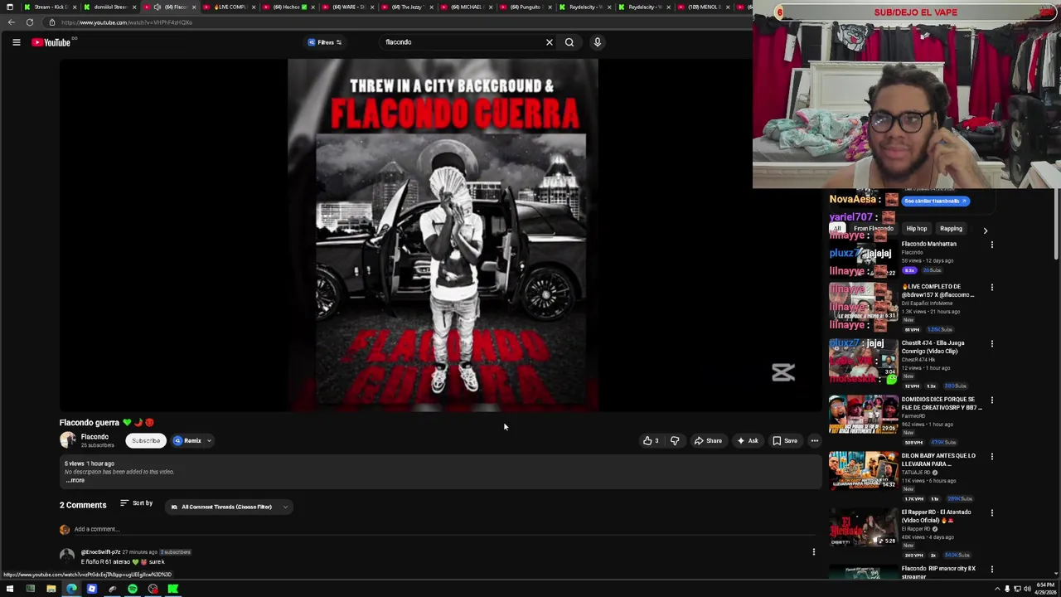The width and height of the screenshot is (1061, 597).
Task: Open the menu for 'DOMIDIOS DICE' video
Action: pyautogui.click(x=991, y=400)
